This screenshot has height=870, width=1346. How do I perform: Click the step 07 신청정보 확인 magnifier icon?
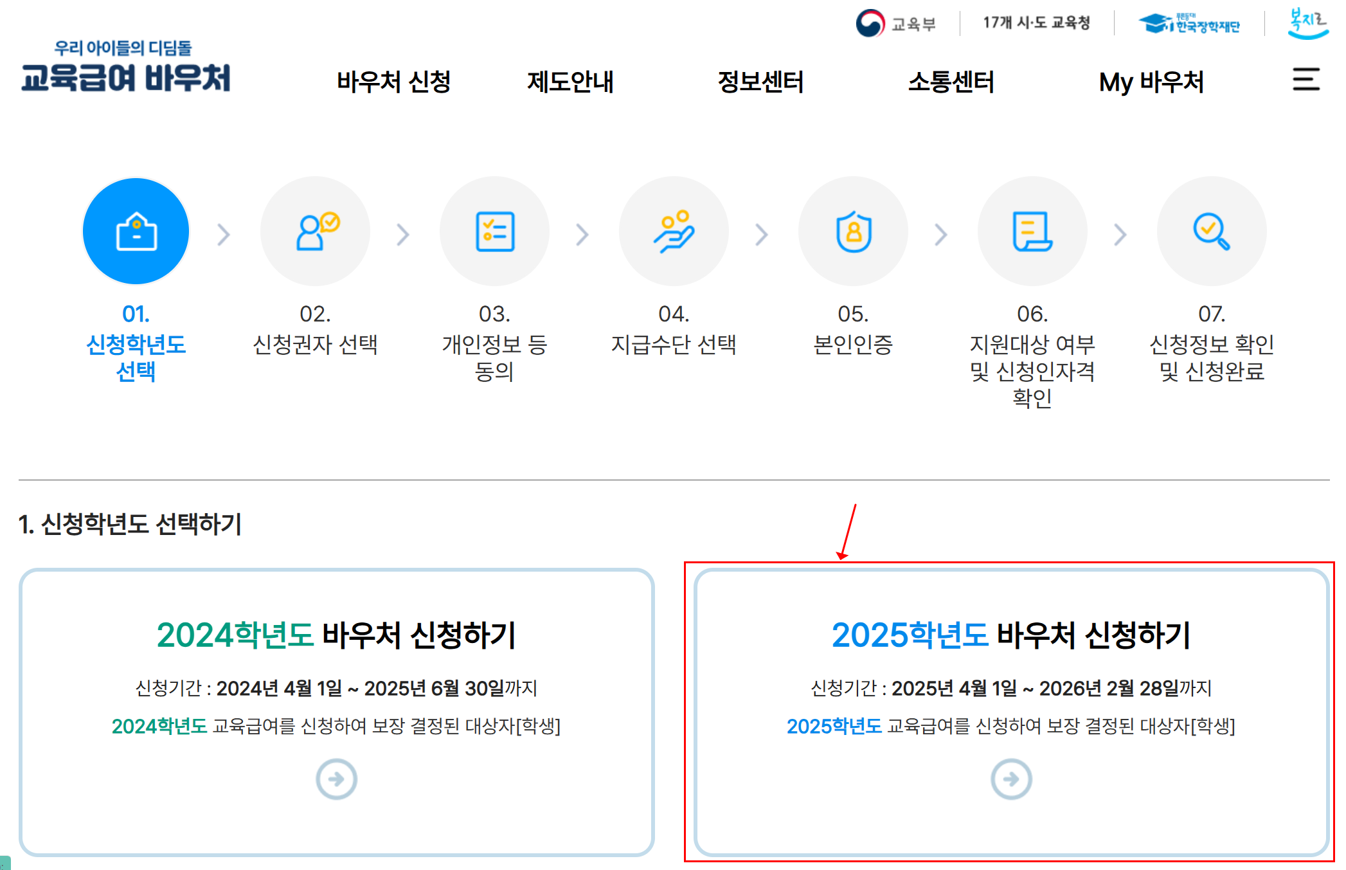click(1212, 231)
